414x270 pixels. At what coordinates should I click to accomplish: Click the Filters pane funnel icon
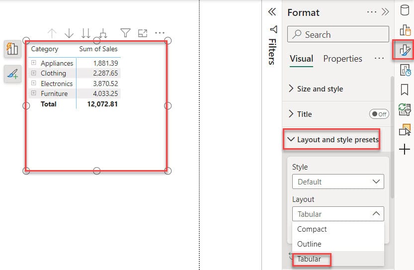[x=273, y=29]
